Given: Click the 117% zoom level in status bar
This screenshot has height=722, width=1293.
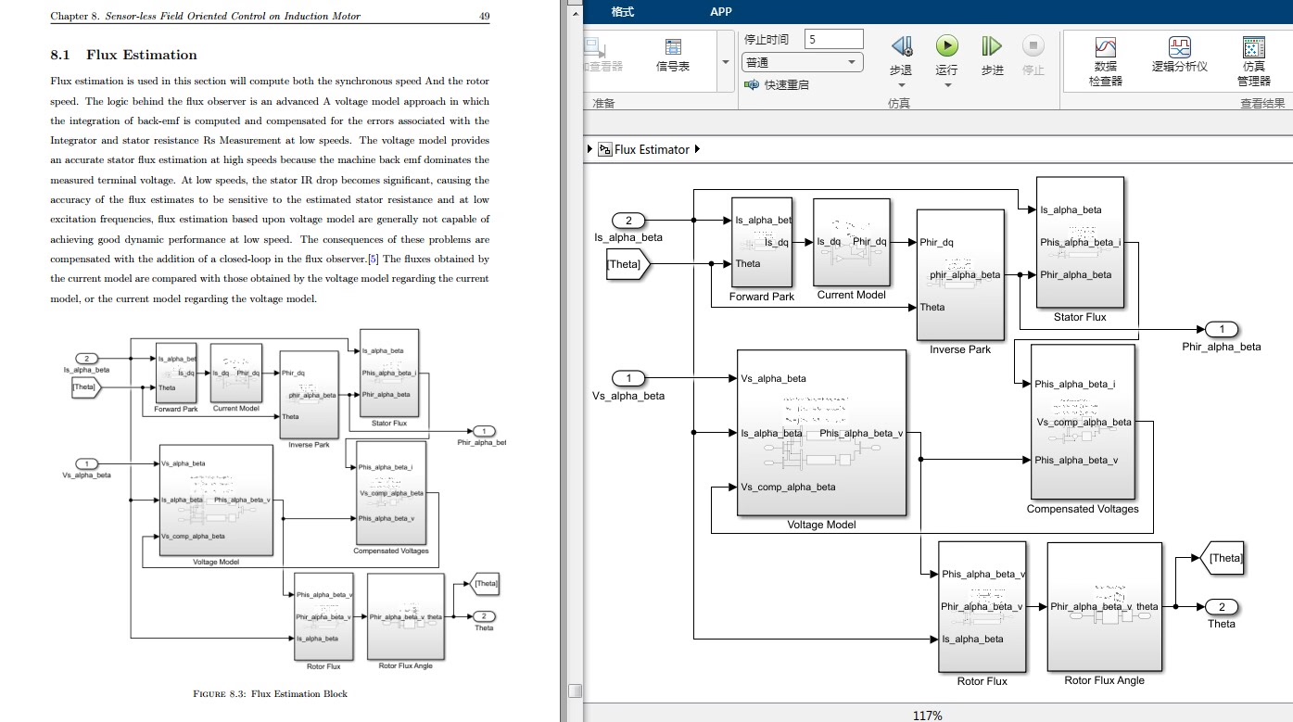Looking at the screenshot, I should coord(927,715).
